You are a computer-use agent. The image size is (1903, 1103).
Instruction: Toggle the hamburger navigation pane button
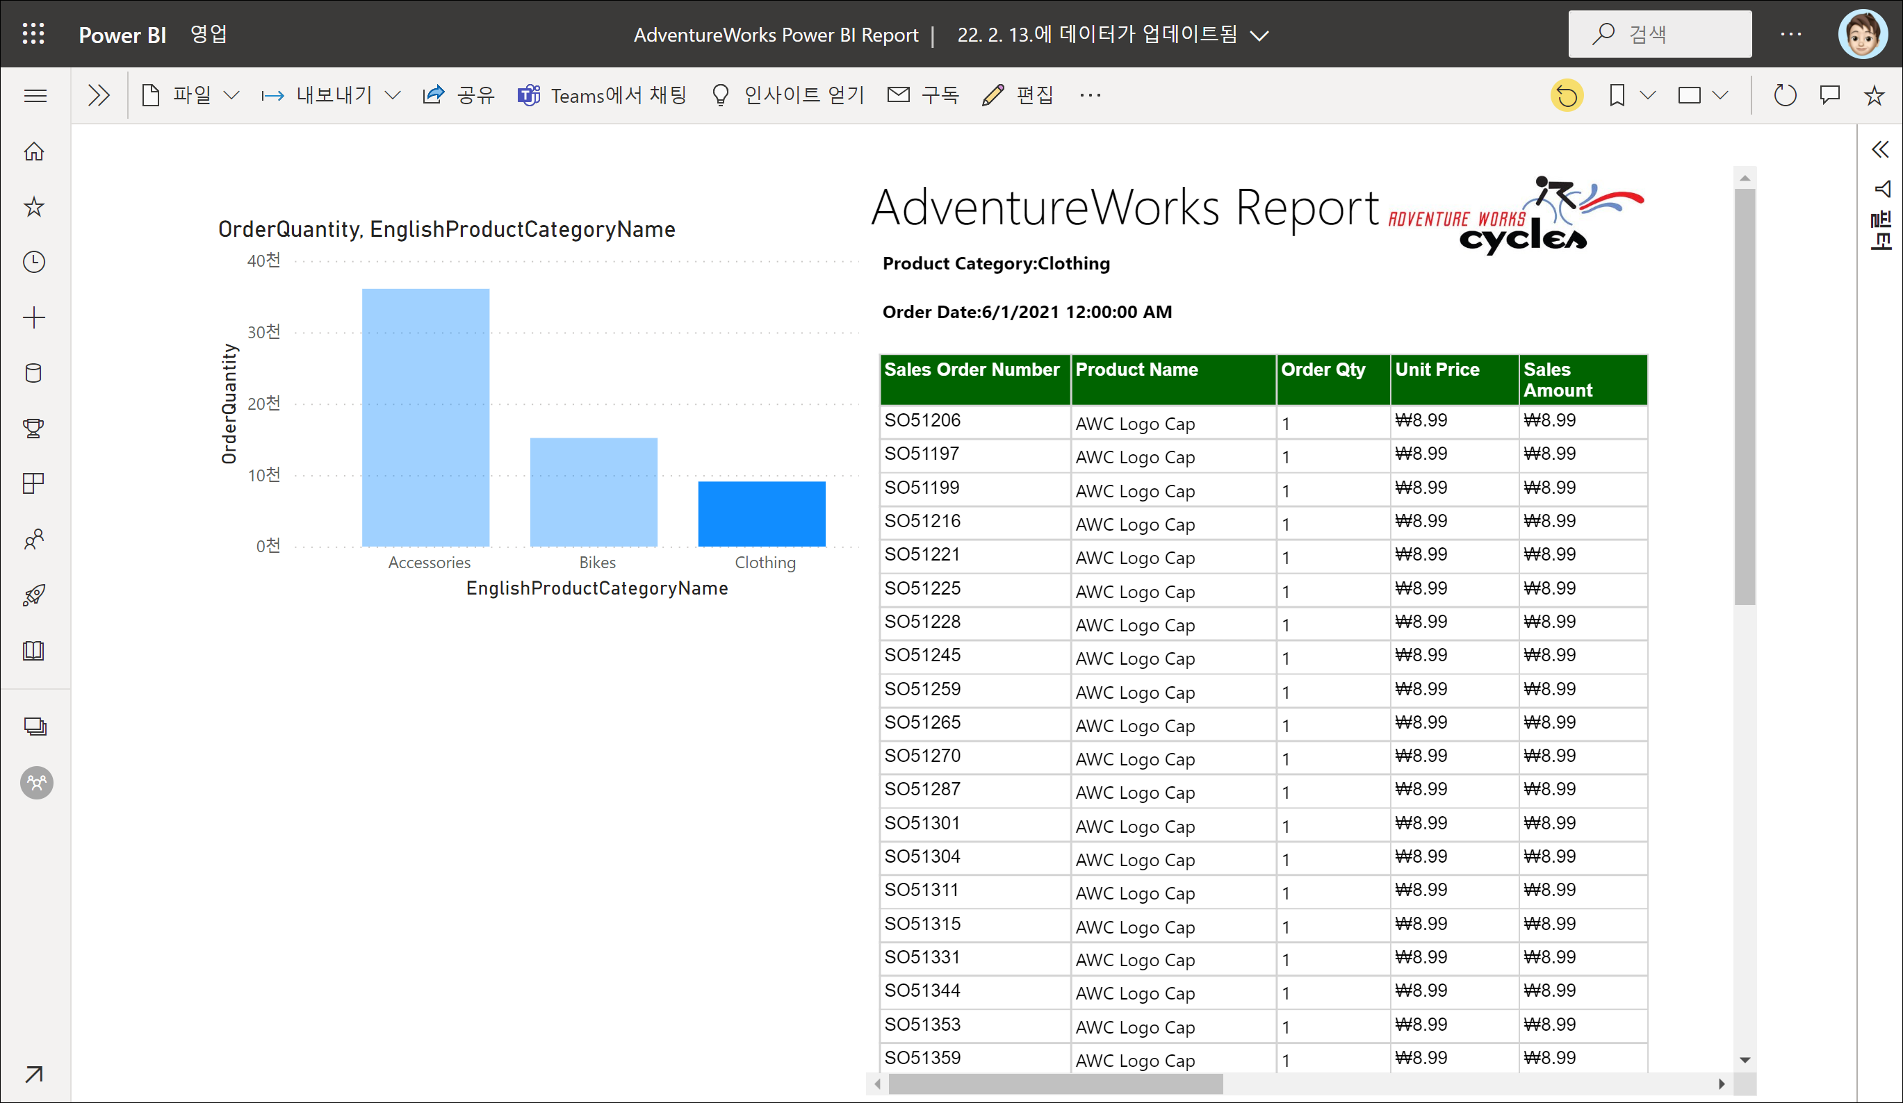click(35, 96)
